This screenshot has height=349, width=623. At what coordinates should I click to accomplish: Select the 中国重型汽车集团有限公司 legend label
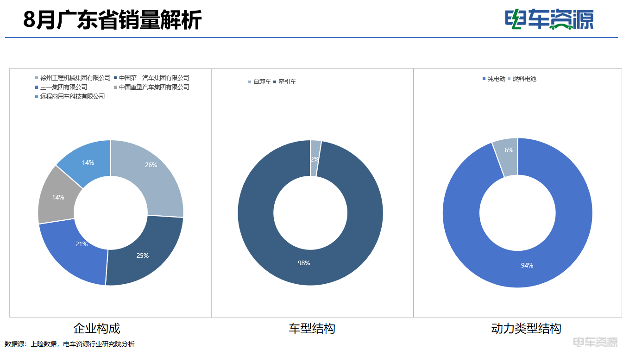click(154, 87)
